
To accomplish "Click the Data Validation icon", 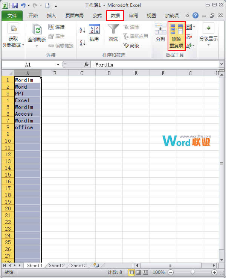I will 189,27.
